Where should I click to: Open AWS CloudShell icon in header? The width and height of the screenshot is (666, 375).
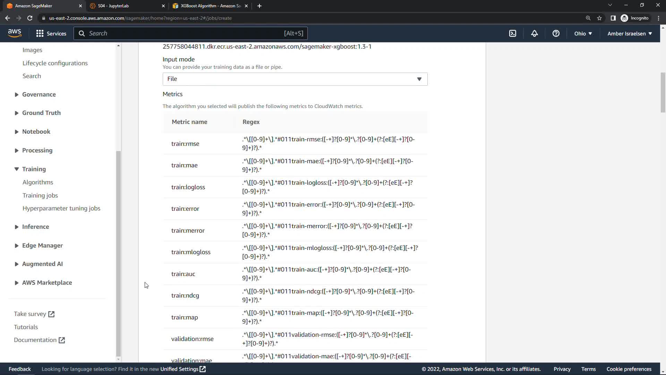512,34
